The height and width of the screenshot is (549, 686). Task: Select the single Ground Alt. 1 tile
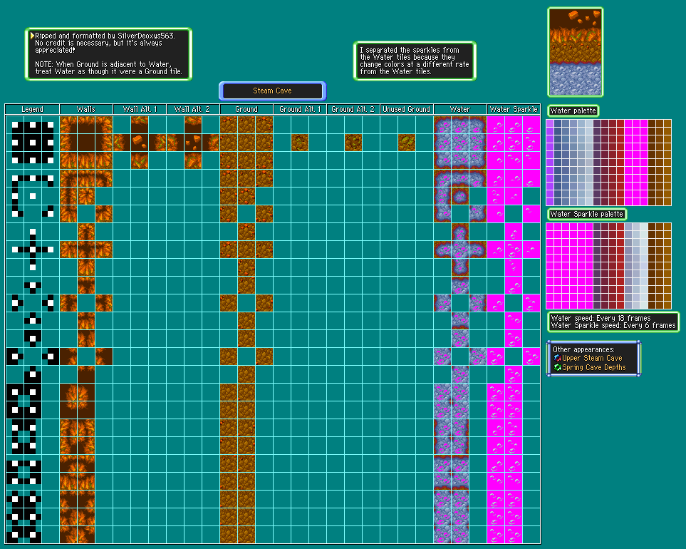point(300,143)
